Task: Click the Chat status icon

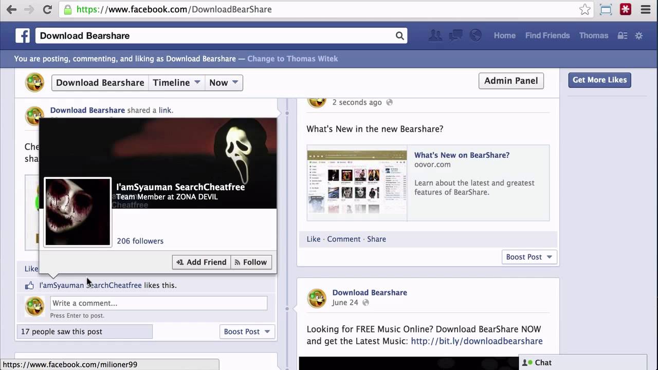Action: [x=527, y=363]
